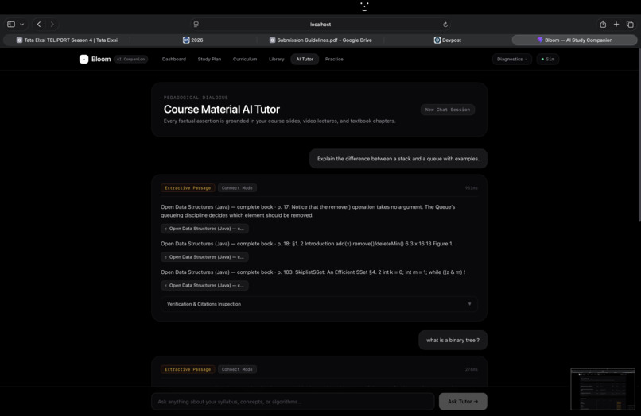Open the Study Plan nav item
The image size is (641, 416).
coord(209,60)
